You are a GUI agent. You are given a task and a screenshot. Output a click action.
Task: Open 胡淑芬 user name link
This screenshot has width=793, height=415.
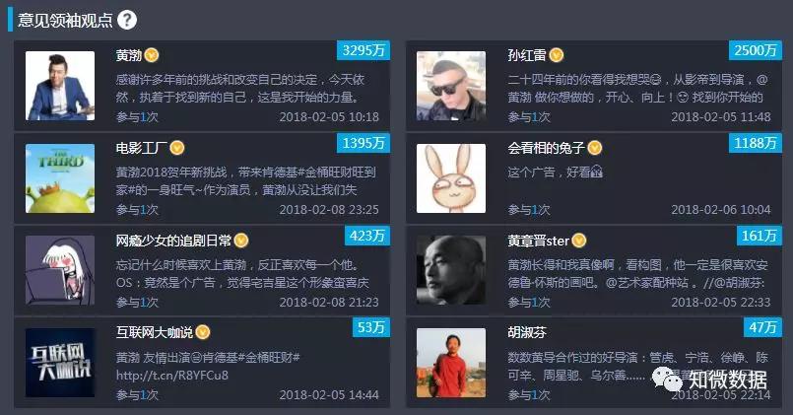tap(527, 332)
